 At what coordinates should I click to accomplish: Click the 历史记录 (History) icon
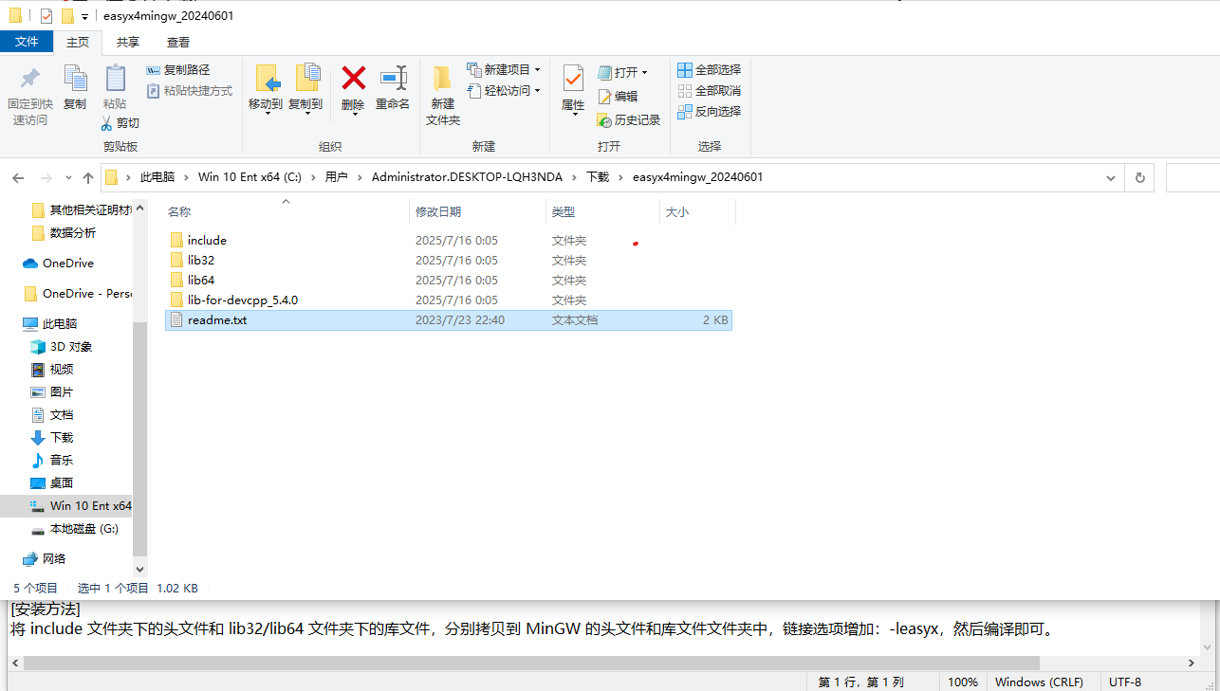click(x=626, y=120)
